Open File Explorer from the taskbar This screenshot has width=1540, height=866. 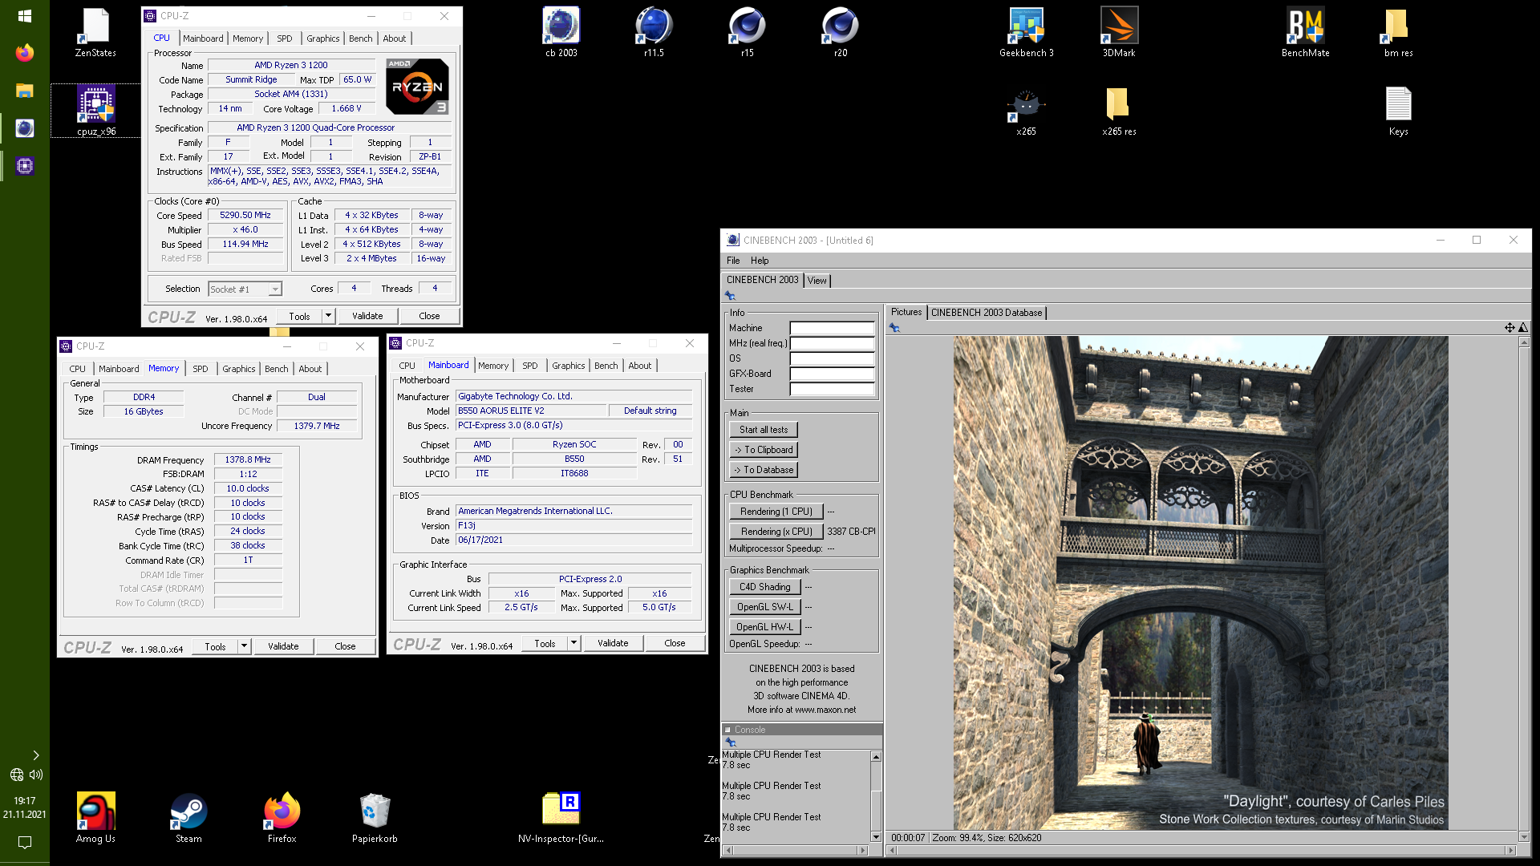point(24,91)
